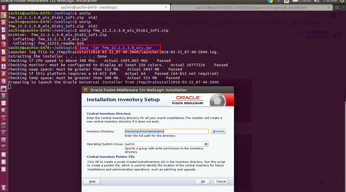
Task: Click the 'Archive: fmw_12.2.1.3.0_wls_Disk1_1of1.zip' line
Action: [x=57, y=35]
